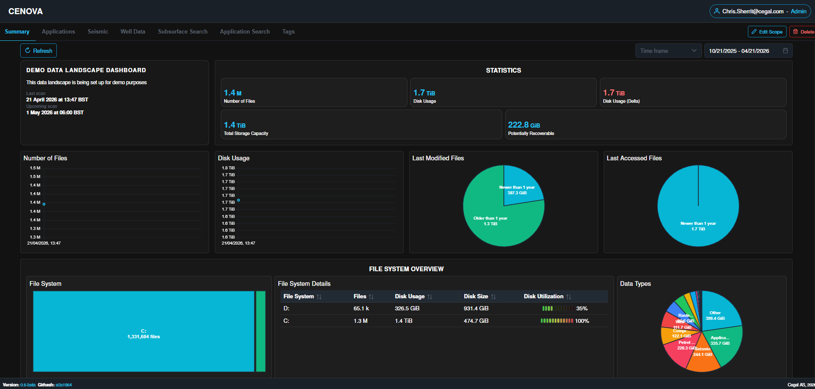The width and height of the screenshot is (815, 389).
Task: Open the Subsurface Search tab
Action: point(183,32)
